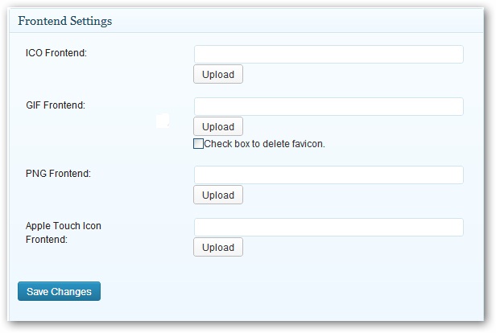Click inside the GIF Frontend input box
Screen dimensions: 496x333
click(329, 107)
